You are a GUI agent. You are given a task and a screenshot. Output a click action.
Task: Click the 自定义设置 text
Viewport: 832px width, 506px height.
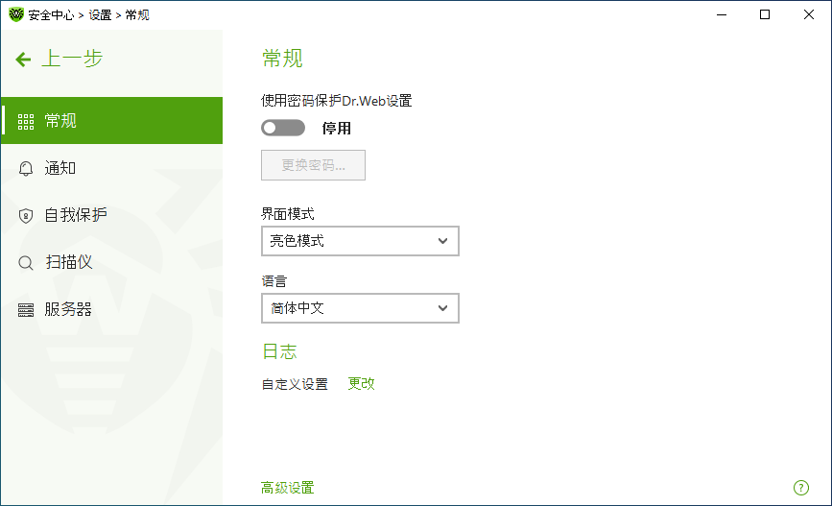pos(295,384)
